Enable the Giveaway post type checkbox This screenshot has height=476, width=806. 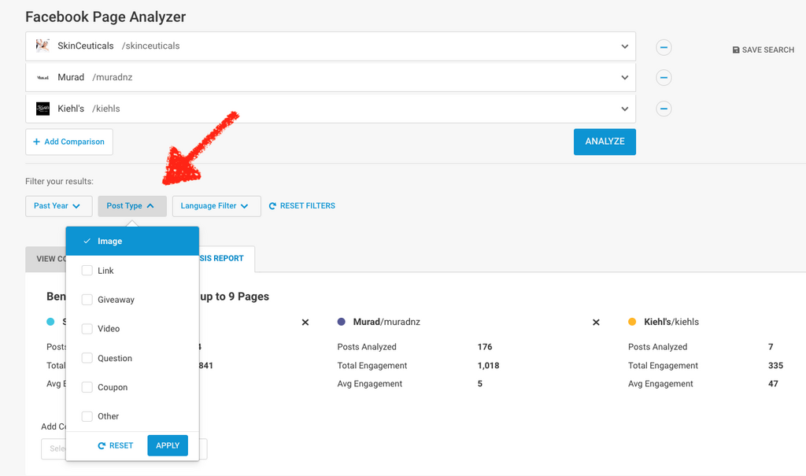tap(87, 300)
